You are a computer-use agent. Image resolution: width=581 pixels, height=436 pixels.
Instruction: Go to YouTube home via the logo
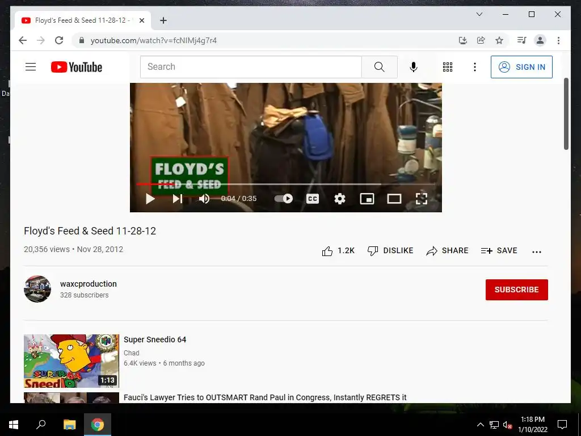77,67
